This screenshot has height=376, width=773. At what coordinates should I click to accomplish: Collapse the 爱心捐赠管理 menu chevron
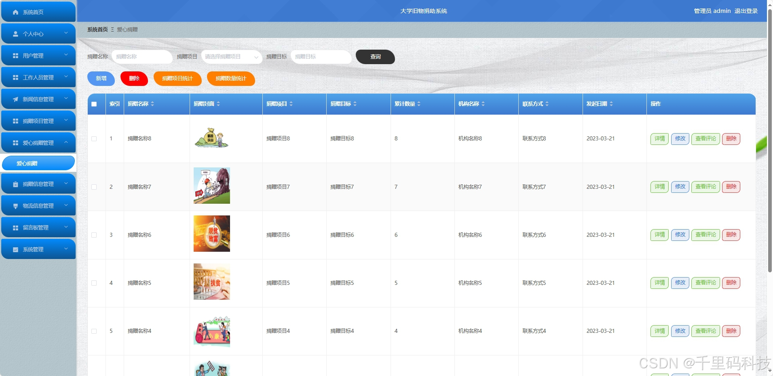tap(66, 142)
